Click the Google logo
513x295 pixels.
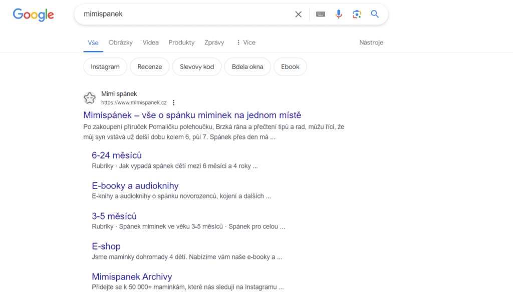point(34,14)
